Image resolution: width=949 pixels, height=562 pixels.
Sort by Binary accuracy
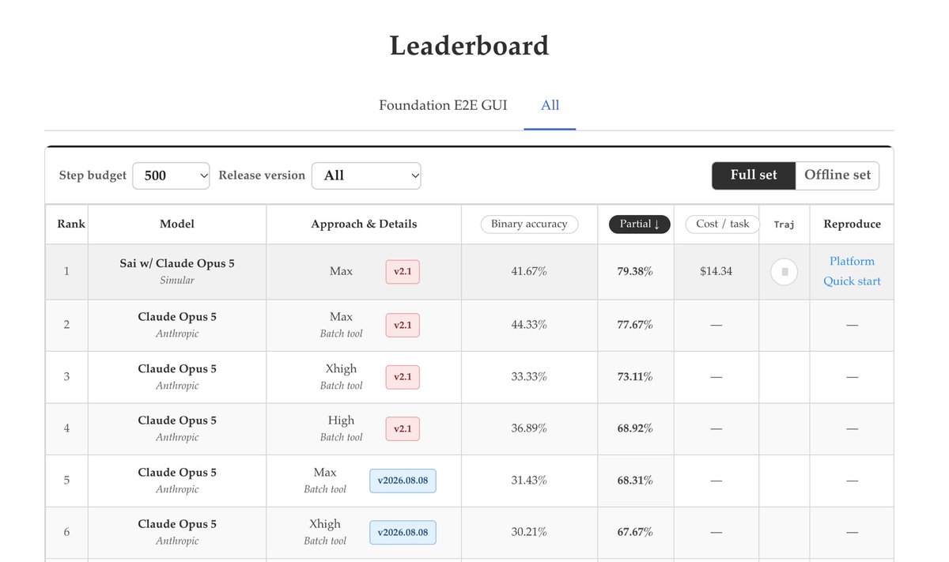[529, 224]
